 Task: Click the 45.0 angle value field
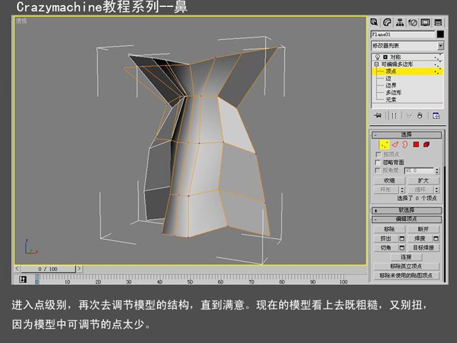tap(419, 170)
